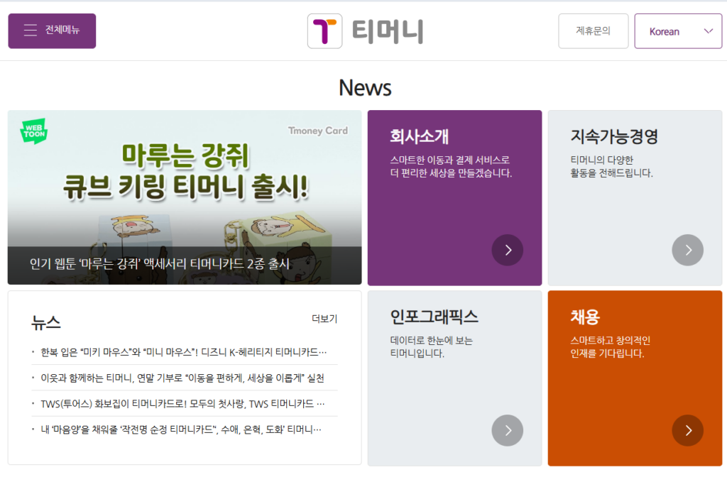Open the 제휴문의 inquiry button

click(593, 31)
